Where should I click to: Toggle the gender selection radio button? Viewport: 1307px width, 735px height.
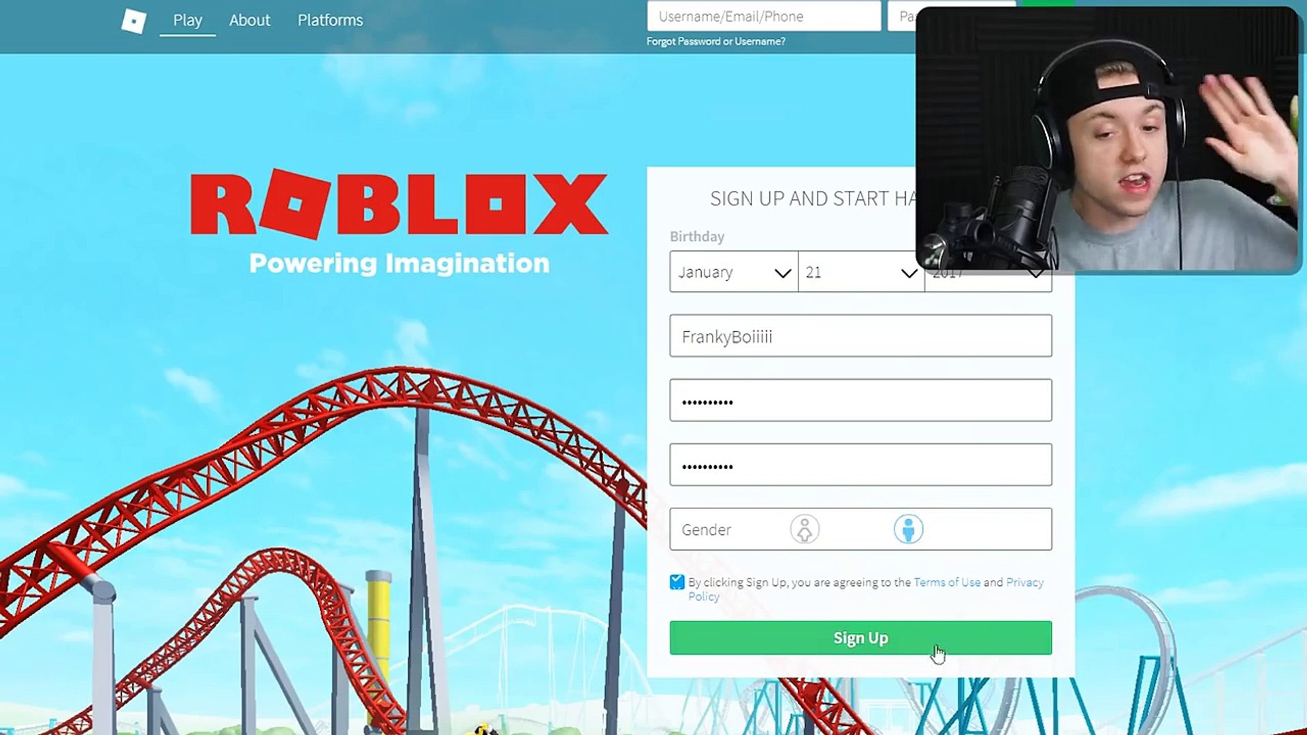(x=803, y=529)
